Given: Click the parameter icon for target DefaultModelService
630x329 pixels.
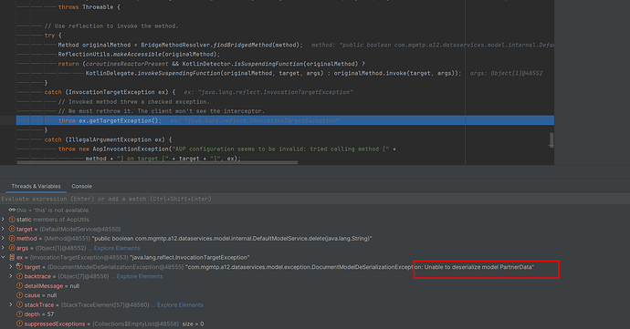Looking at the screenshot, I should pos(12,229).
